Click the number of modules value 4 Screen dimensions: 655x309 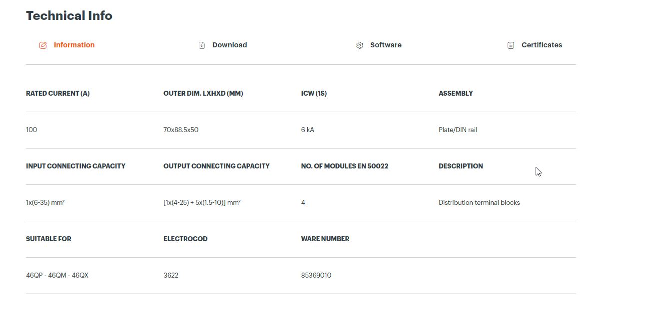pyautogui.click(x=303, y=202)
